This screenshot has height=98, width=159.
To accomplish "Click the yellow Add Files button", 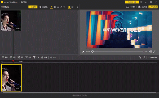I will [33, 7].
